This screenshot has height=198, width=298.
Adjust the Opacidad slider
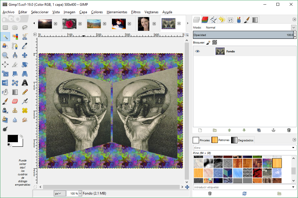[243, 35]
